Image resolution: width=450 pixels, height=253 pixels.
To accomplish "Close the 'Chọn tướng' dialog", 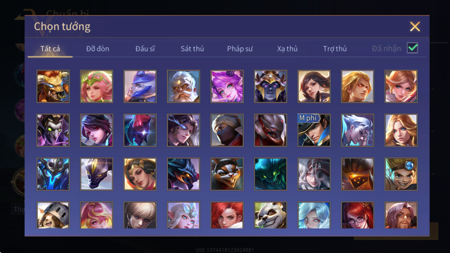I will pyautogui.click(x=415, y=26).
